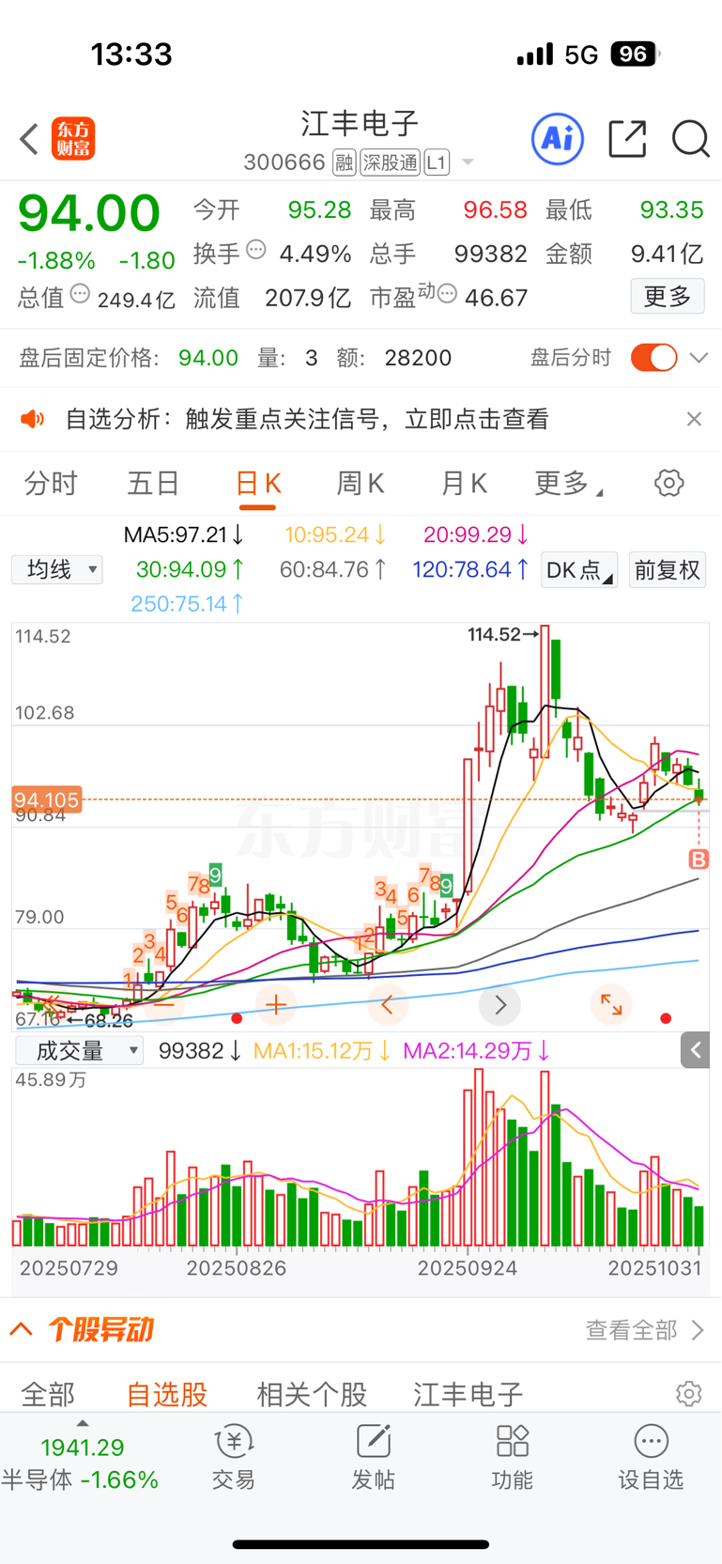Tap the battery 96 indicator
This screenshot has height=1564, width=722.
pyautogui.click(x=635, y=54)
